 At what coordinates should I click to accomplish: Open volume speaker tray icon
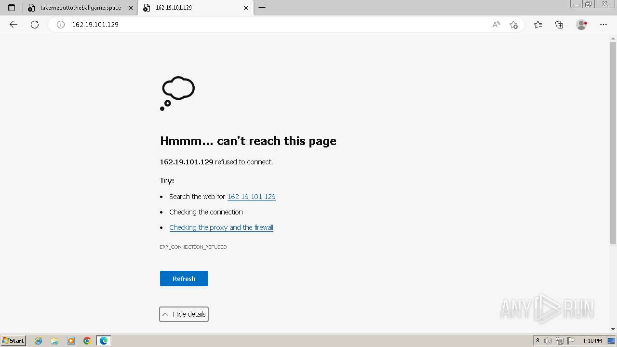tap(549, 341)
